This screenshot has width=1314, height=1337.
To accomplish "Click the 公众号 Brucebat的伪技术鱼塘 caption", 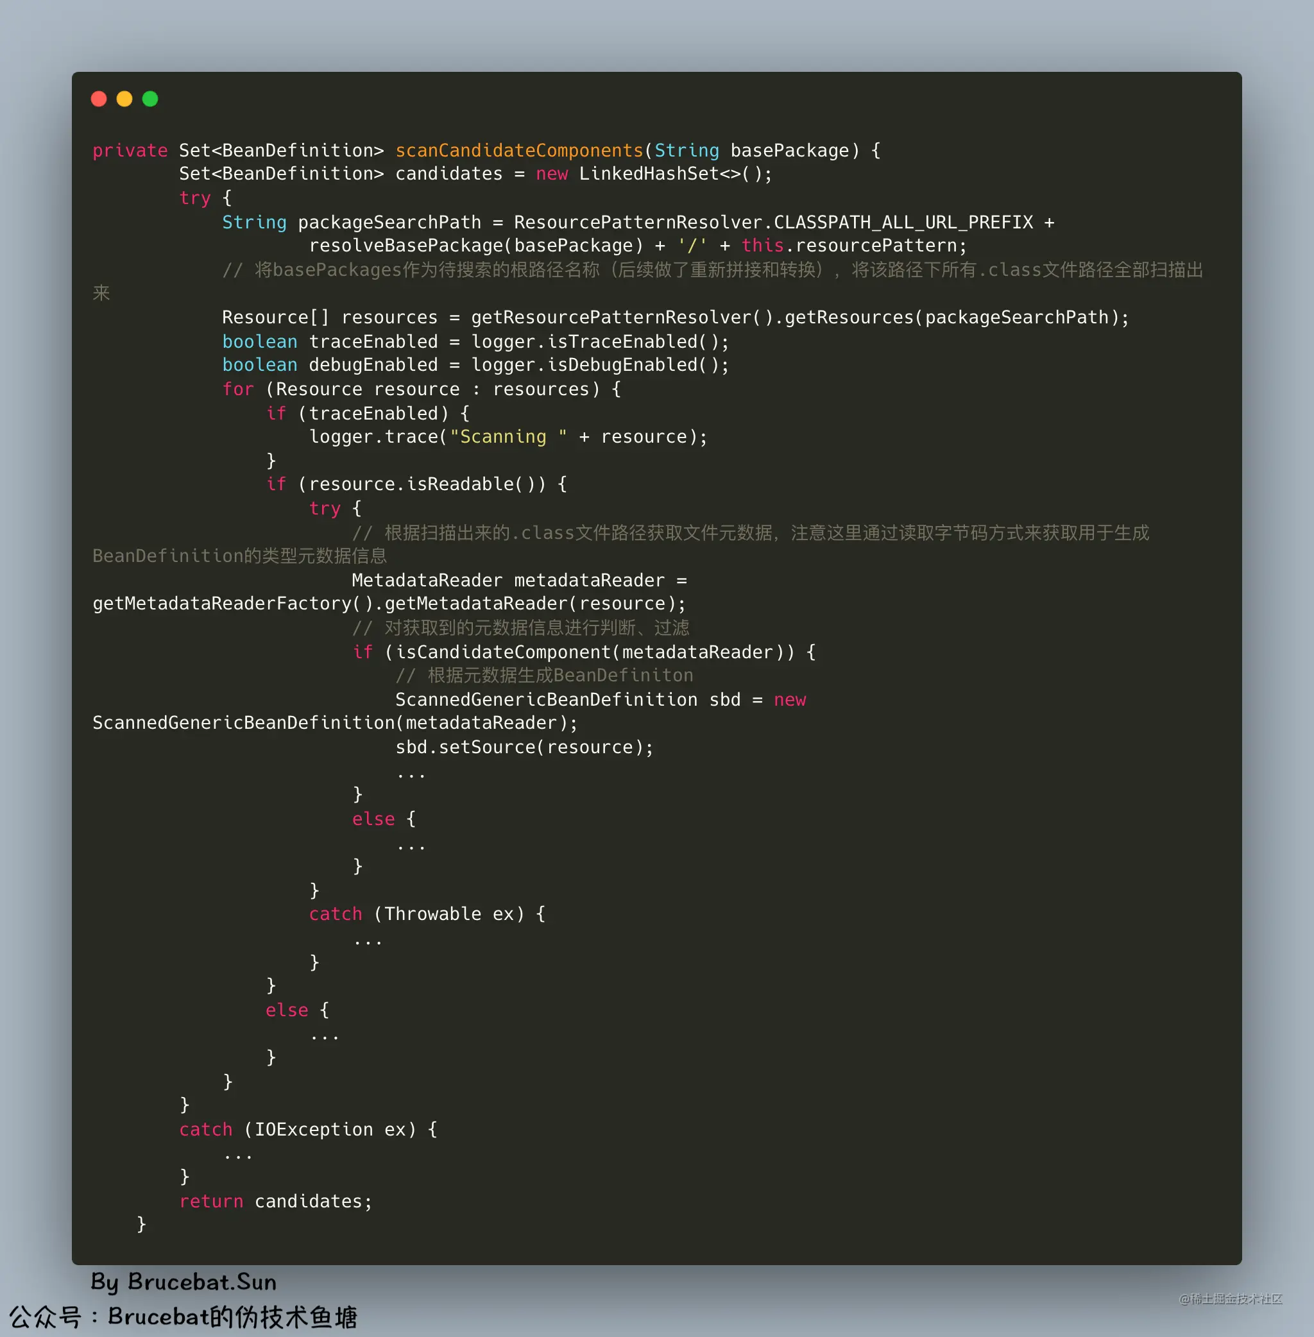I will point(183,1316).
